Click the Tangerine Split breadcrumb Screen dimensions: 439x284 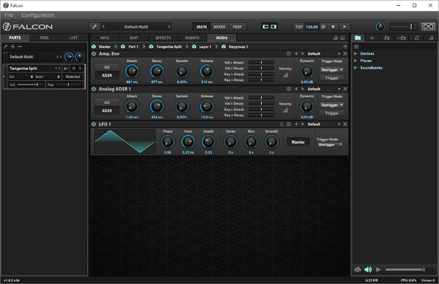[x=169, y=46]
